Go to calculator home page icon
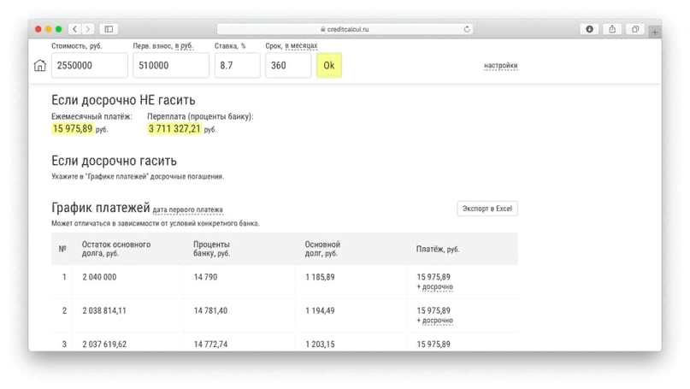Image resolution: width=690 pixels, height=389 pixels. tap(39, 65)
